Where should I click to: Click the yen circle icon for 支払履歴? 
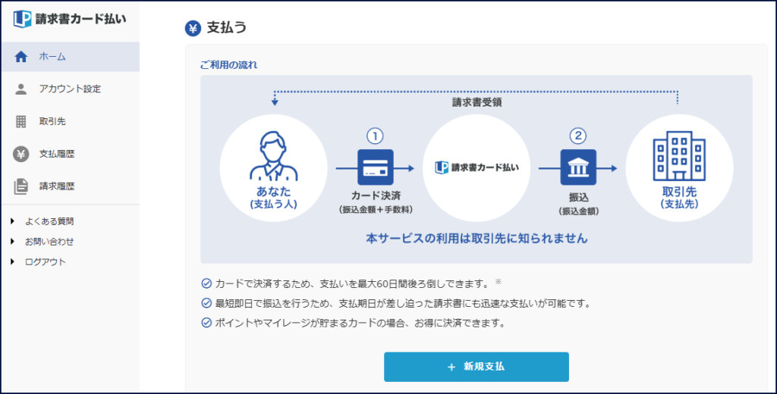(21, 154)
